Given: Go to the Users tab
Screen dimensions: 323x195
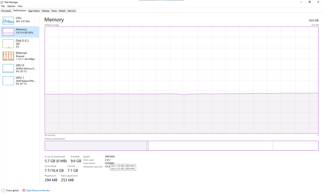Looking at the screenshot, I should point(54,11).
